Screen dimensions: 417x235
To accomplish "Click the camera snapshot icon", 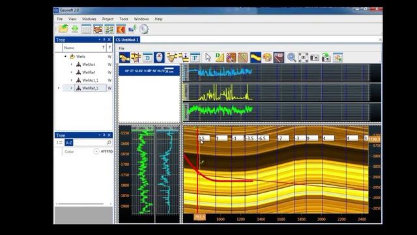I will 315,57.
